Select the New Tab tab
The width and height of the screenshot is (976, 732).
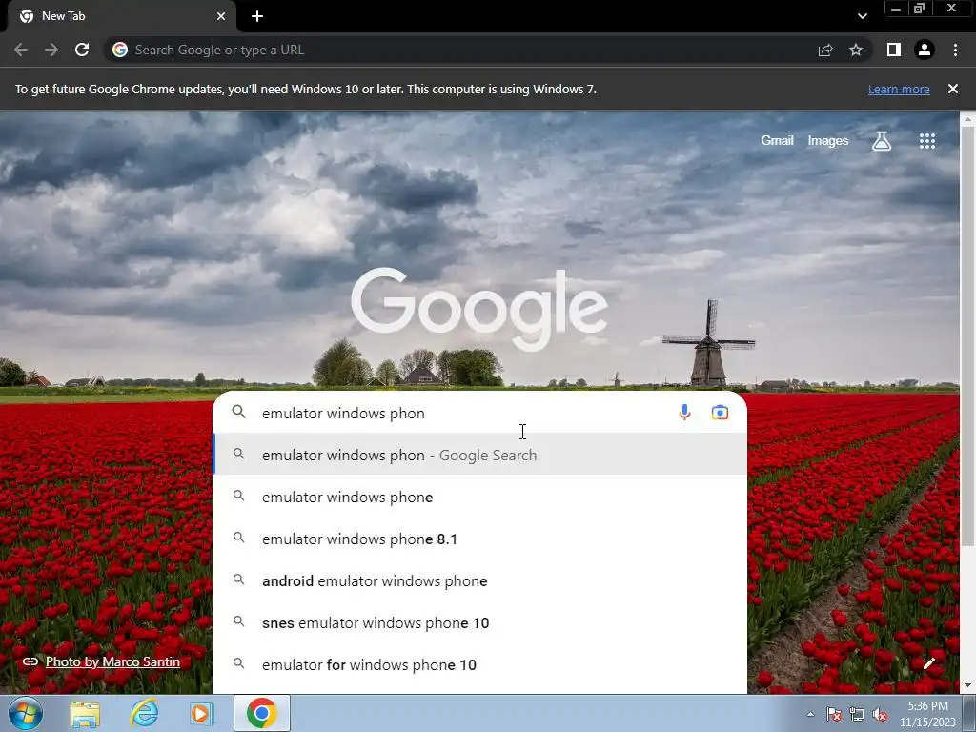coord(121,16)
